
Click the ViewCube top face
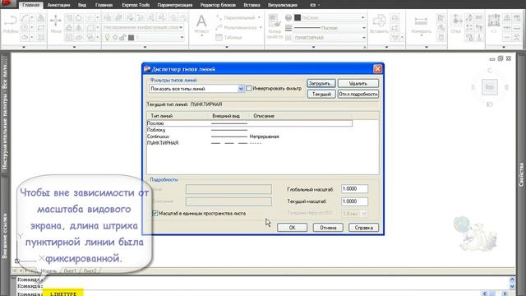coord(490,87)
